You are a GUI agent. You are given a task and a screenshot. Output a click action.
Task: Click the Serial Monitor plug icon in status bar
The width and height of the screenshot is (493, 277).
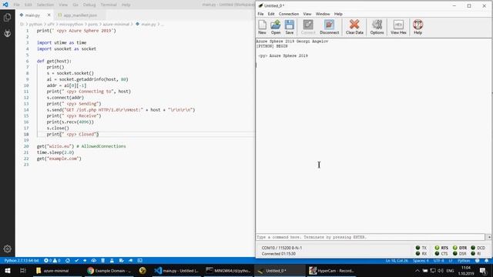pos(130,261)
